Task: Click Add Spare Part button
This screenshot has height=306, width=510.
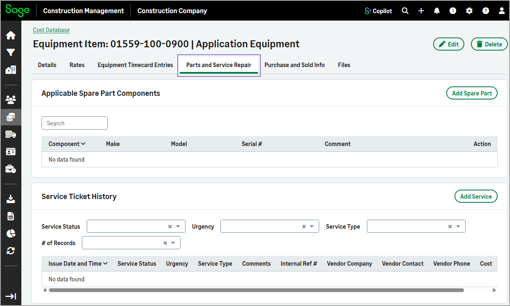Action: point(472,93)
